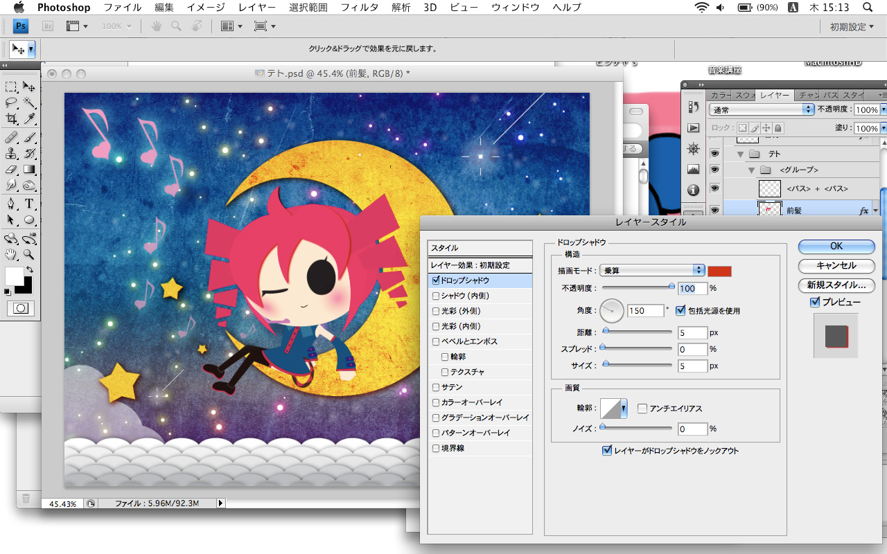This screenshot has width=887, height=554.
Task: Select the Eyedropper tool
Action: click(x=29, y=118)
